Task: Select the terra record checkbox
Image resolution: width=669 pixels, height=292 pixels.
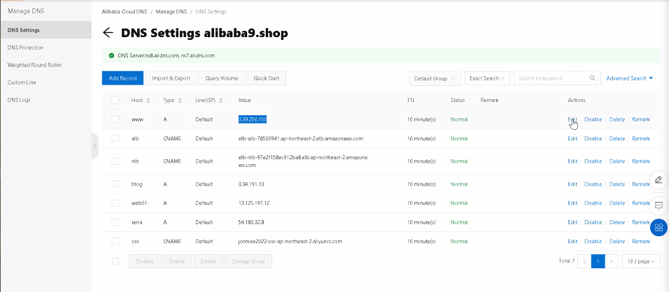Action: pyautogui.click(x=115, y=222)
